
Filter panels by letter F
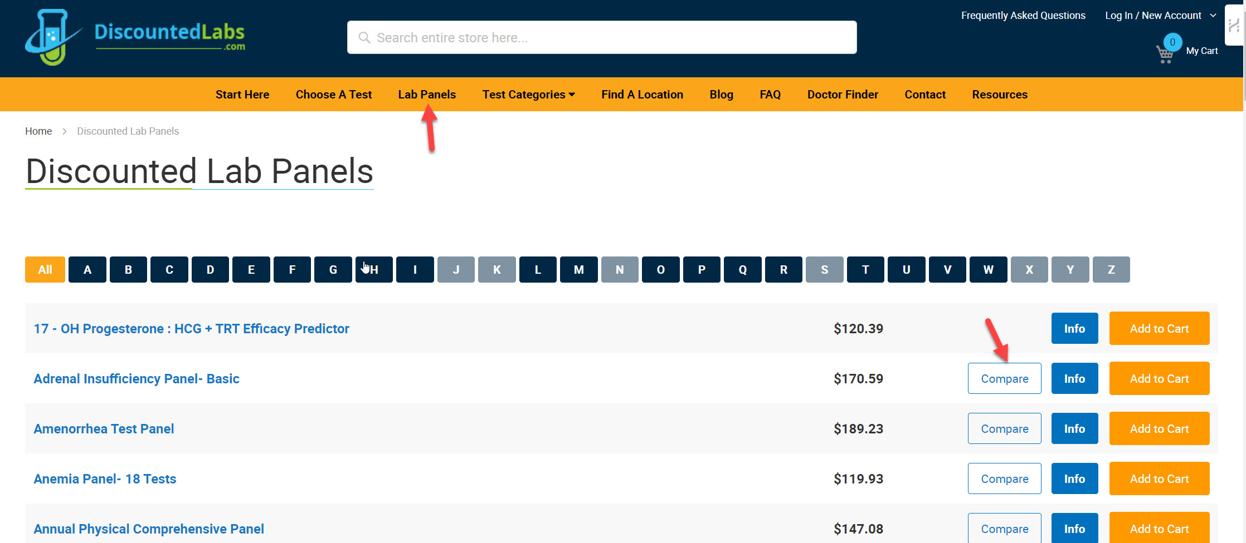coord(292,269)
